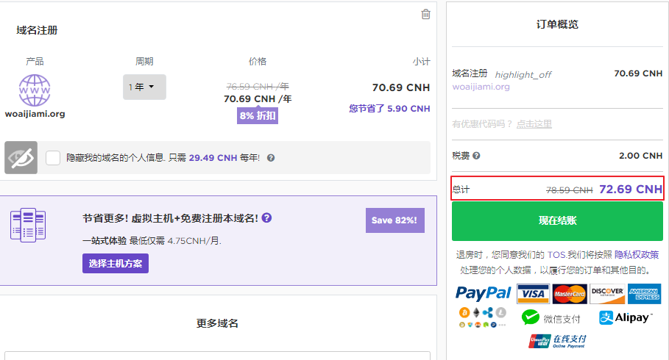Viewport: 669px width, 360px height.
Task: Select the American Express logo
Action: [644, 294]
